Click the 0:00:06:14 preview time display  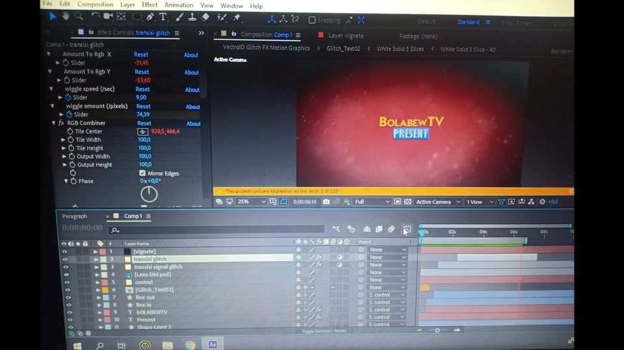coord(304,202)
